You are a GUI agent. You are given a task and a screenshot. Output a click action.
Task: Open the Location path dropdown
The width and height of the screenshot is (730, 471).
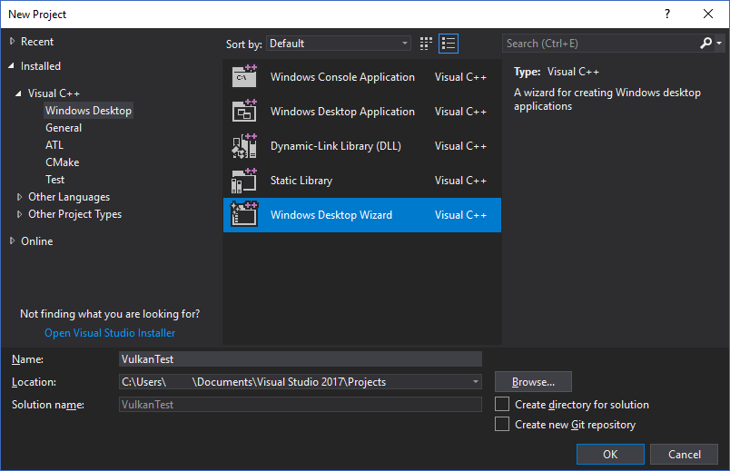pos(476,382)
